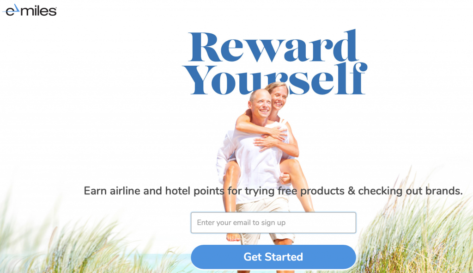
Task: Click the word miles in the logo
Action: coord(39,11)
